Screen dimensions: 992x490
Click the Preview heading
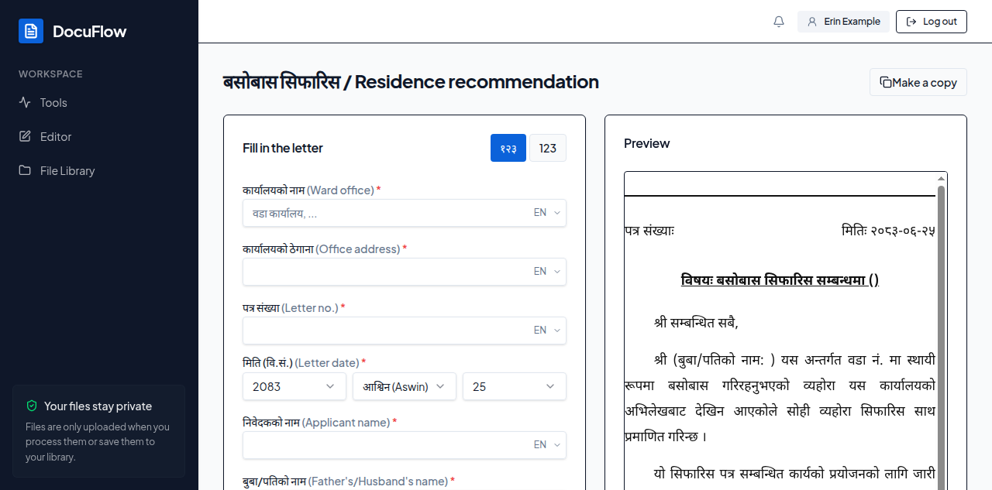click(x=647, y=143)
